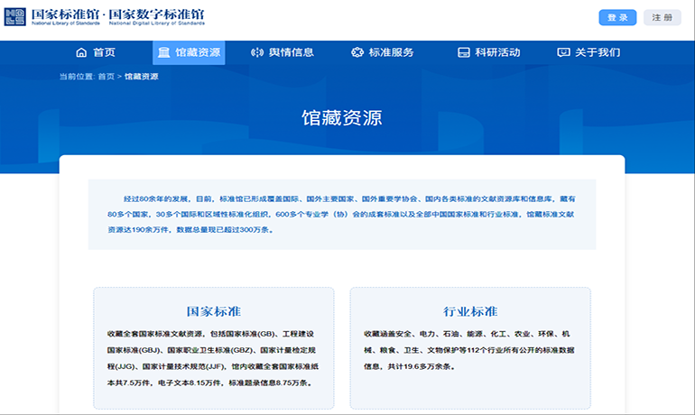The image size is (695, 415).
Task: Click the gear icon beside 标准服务
Action: 357,52
